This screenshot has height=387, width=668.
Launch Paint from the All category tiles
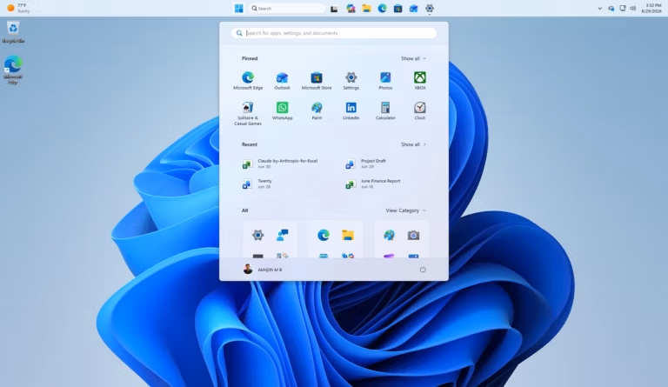click(389, 235)
